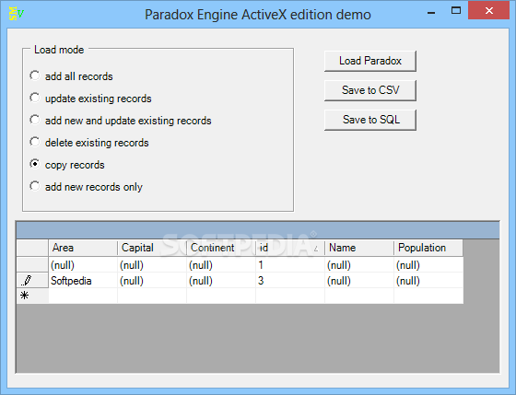Select the pencil edit row indicator

32,281
